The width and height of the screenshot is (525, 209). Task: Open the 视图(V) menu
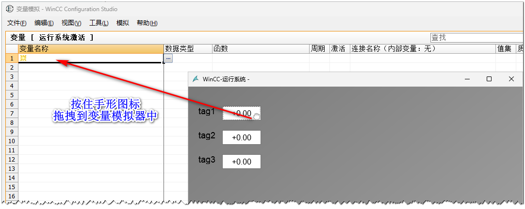click(71, 23)
